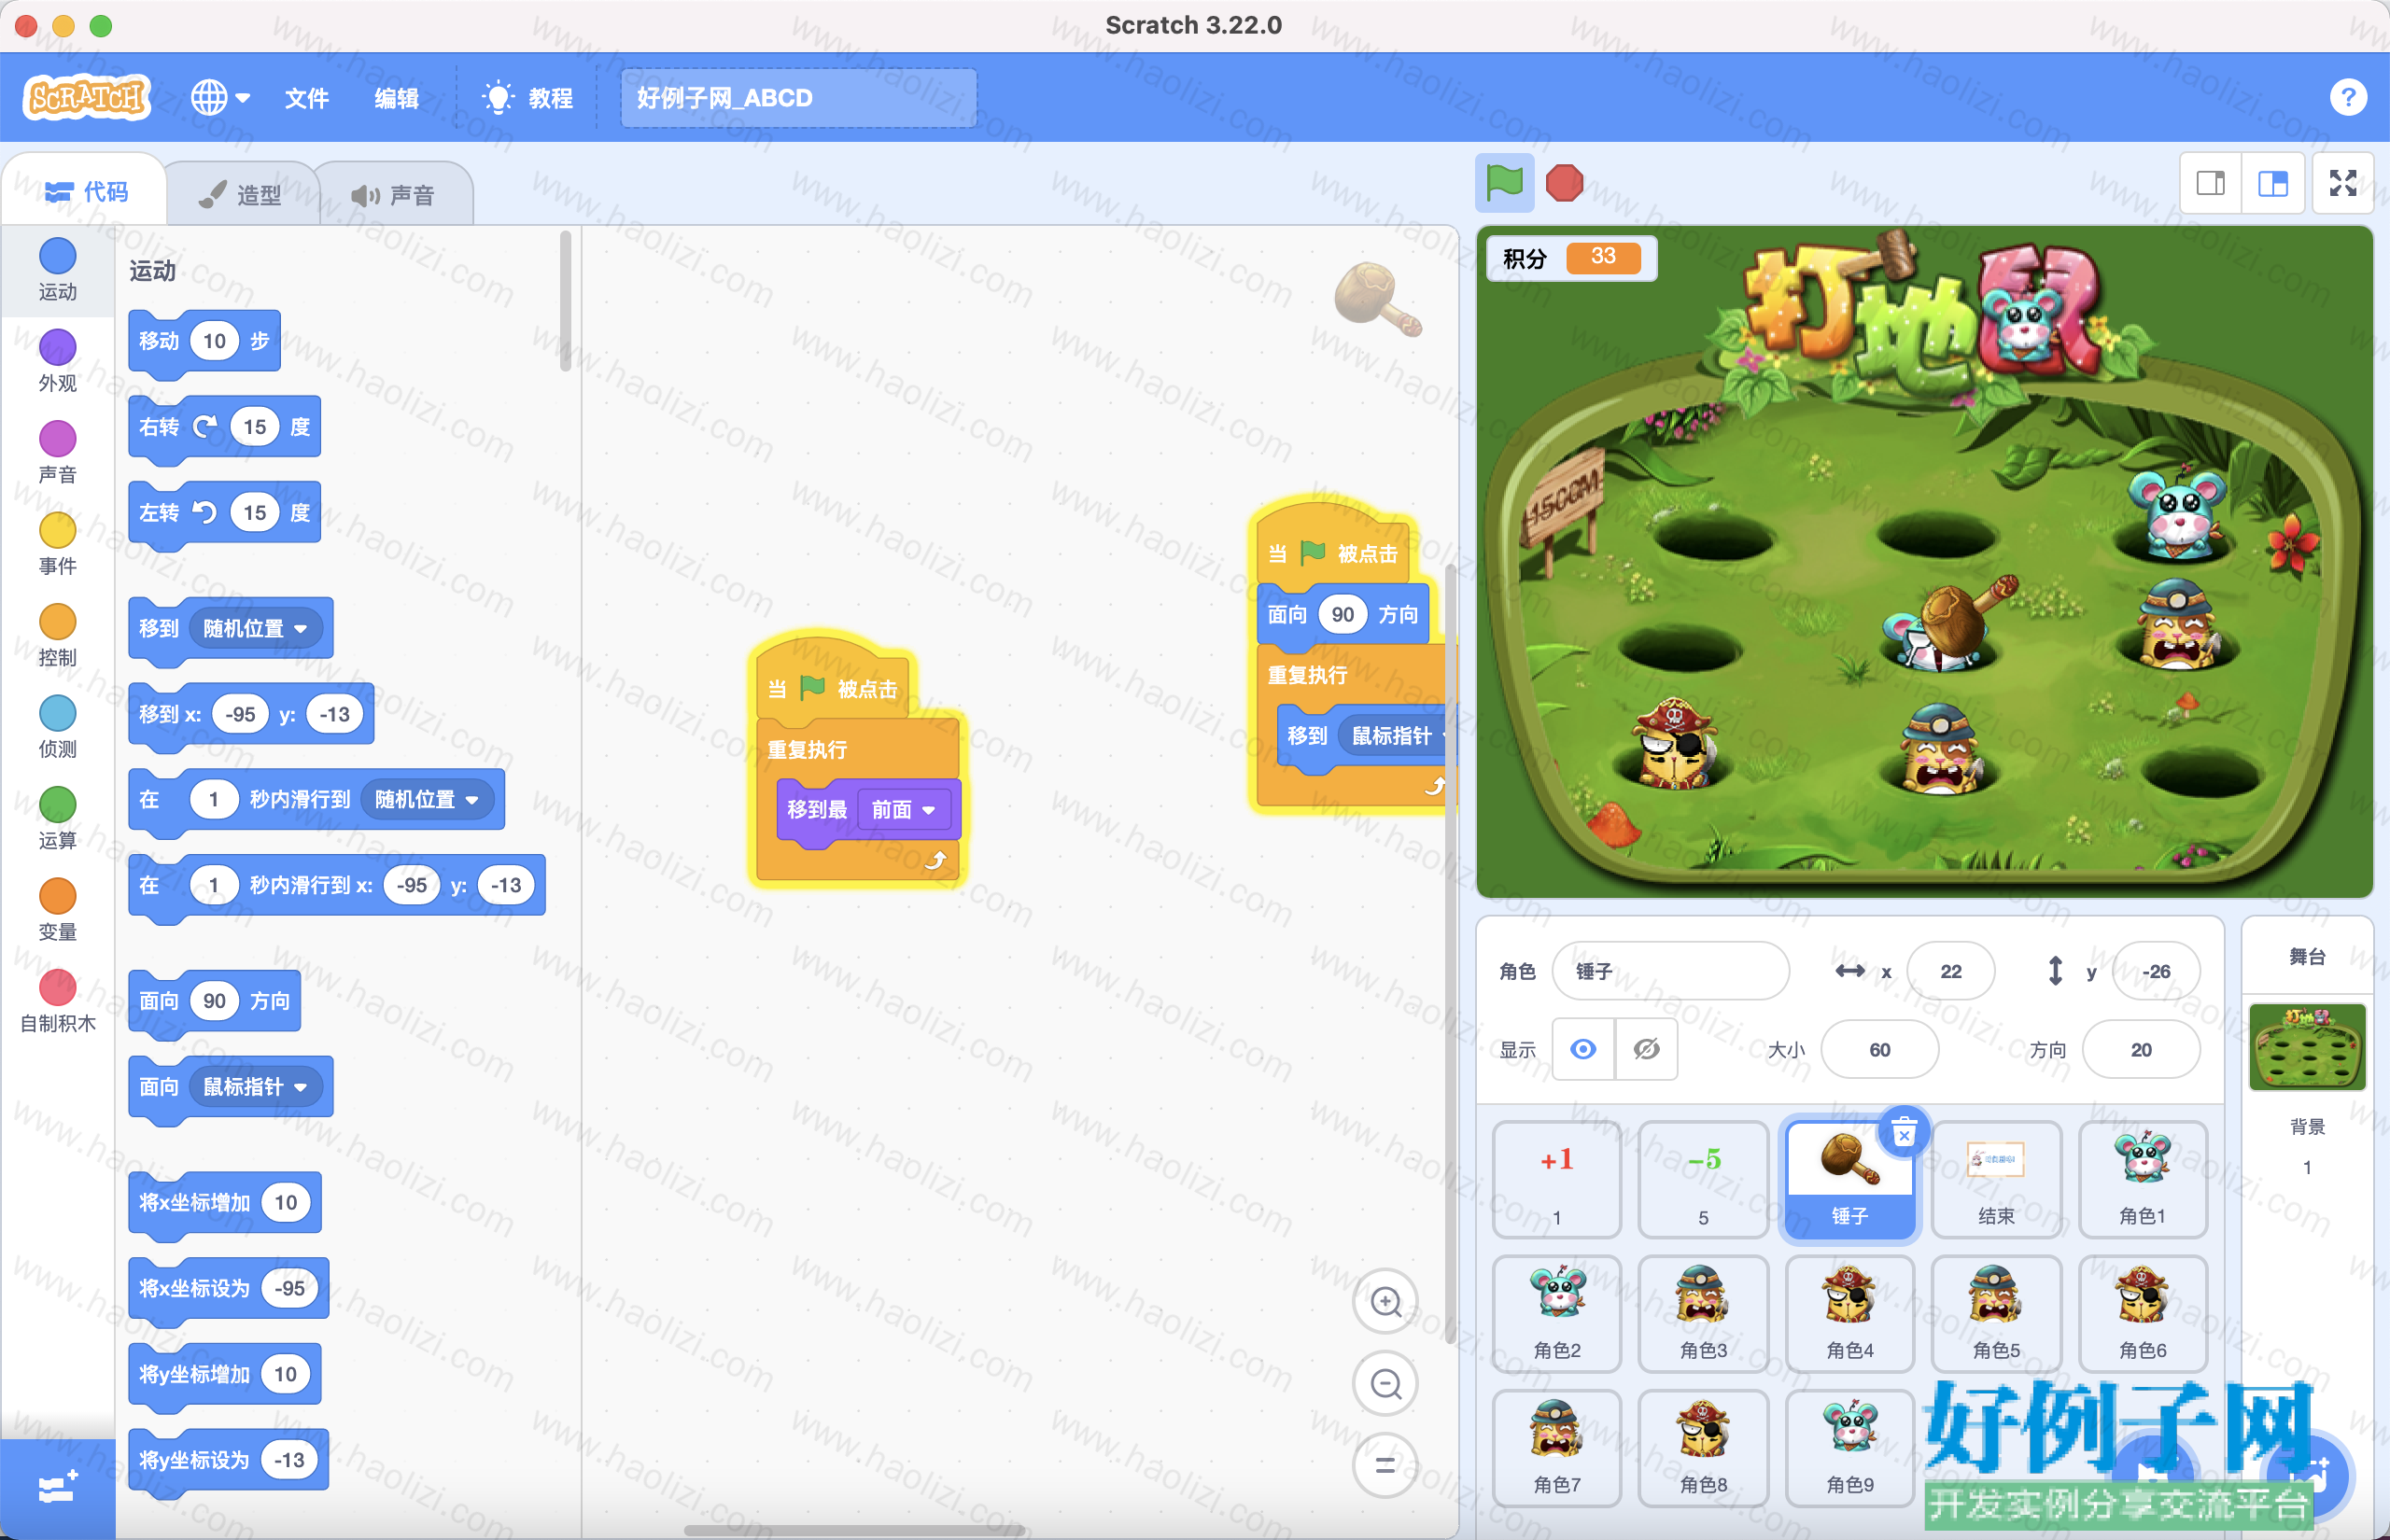Image resolution: width=2390 pixels, height=1540 pixels.
Task: Zoom in on the code workspace
Action: tap(1385, 1301)
